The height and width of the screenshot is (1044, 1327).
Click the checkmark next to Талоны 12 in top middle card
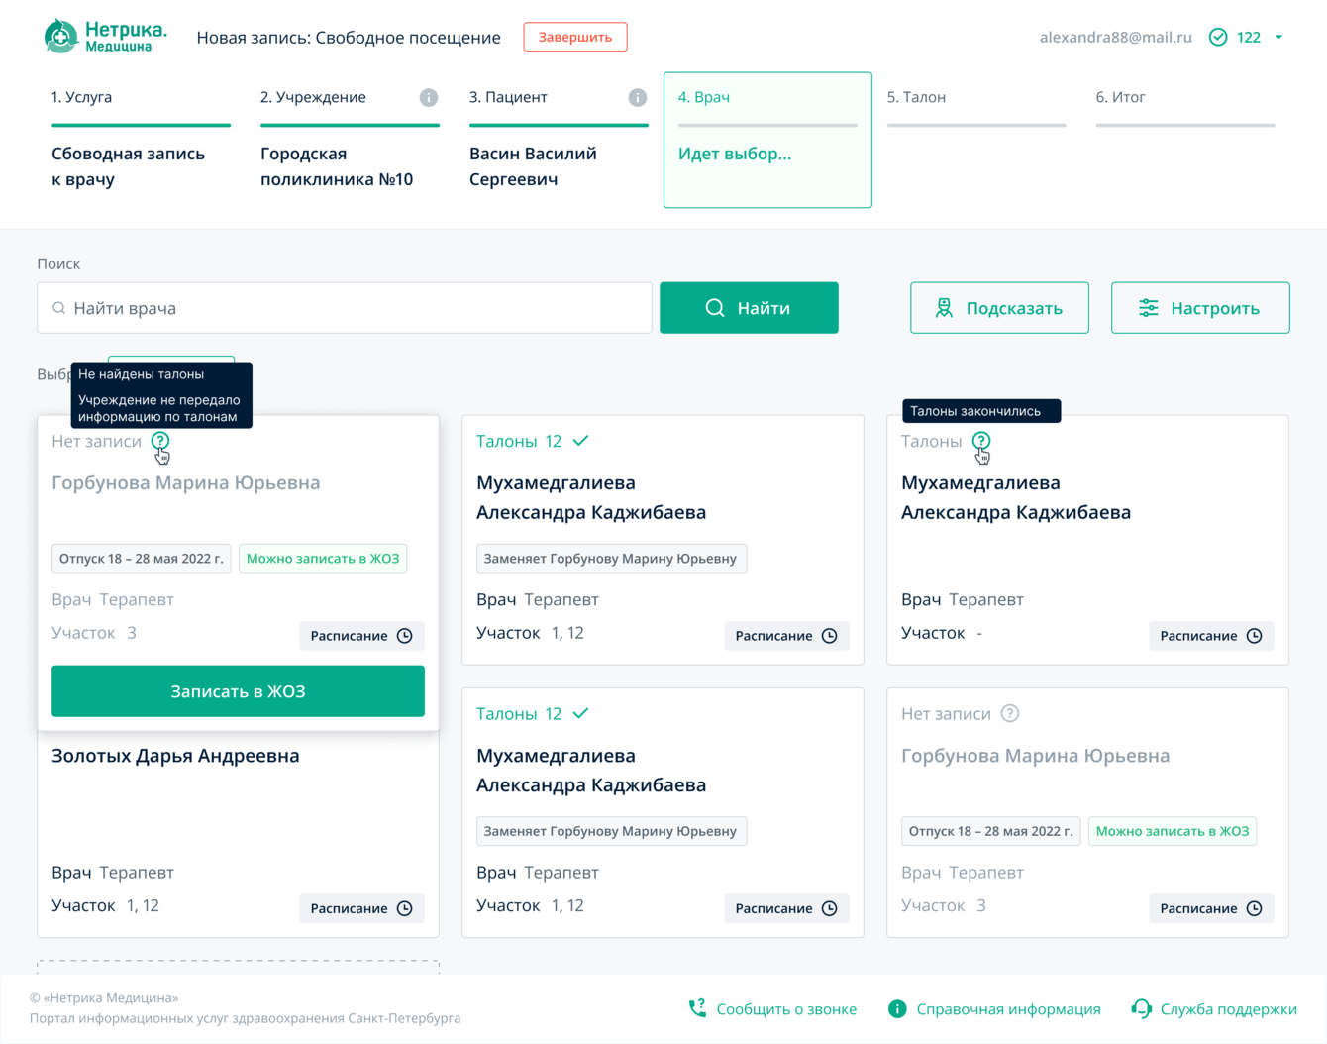coord(581,441)
